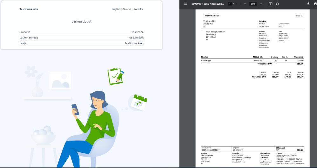317x168 pixels.
Task: Select the Saaja label
Action: coord(23,43)
